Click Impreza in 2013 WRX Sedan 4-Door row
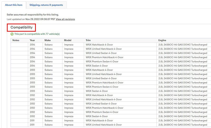Viewport: 211px width, 128px height. (69, 91)
